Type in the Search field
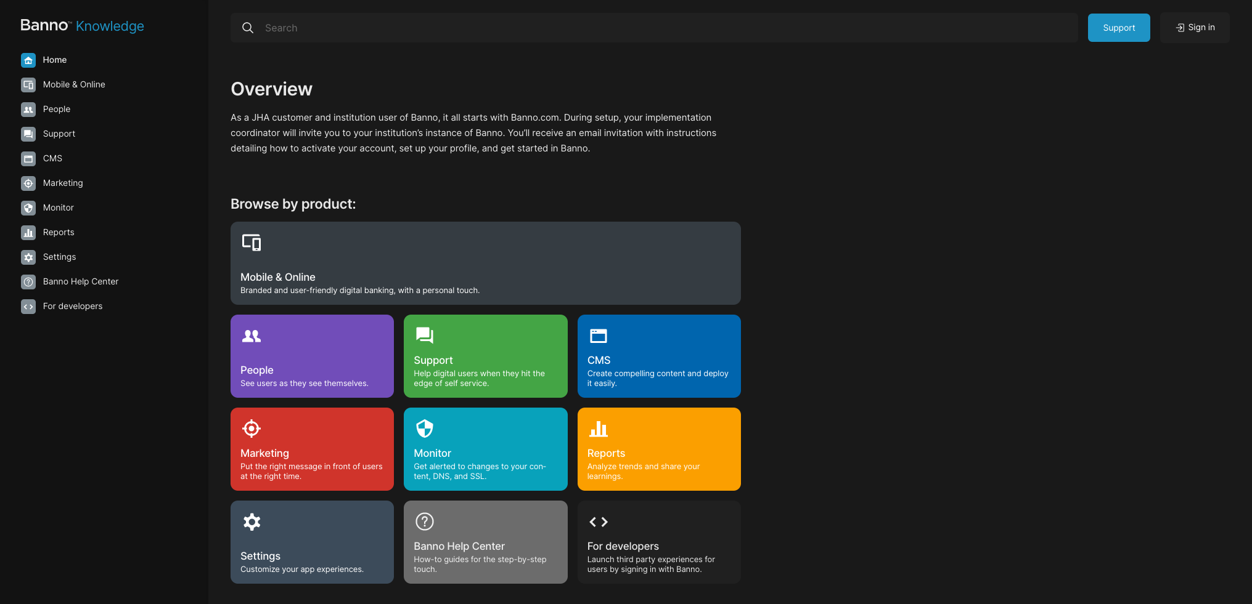Screen dimensions: 1252x604 point(666,28)
